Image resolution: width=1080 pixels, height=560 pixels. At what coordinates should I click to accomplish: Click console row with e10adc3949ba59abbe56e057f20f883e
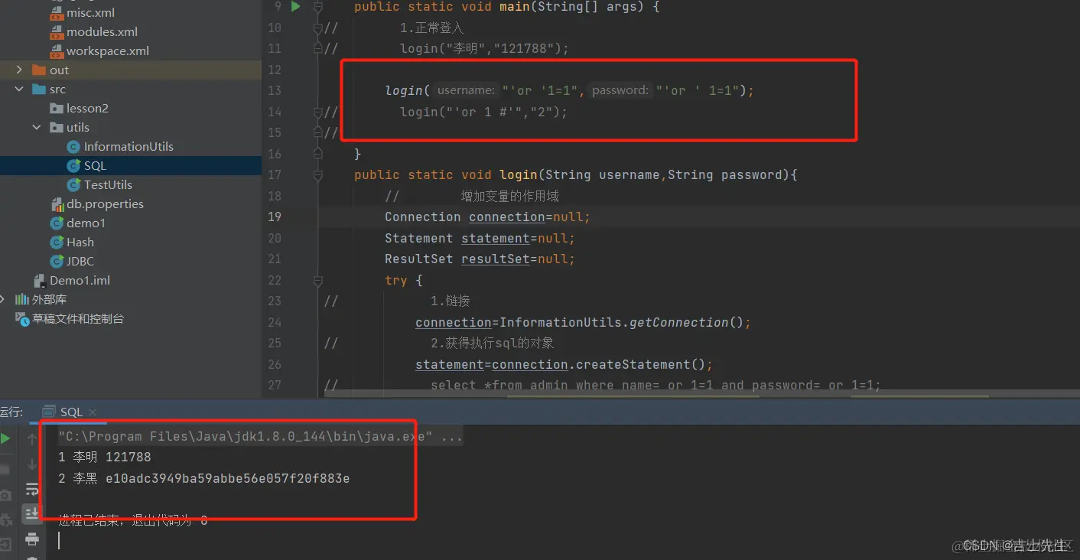pos(204,479)
